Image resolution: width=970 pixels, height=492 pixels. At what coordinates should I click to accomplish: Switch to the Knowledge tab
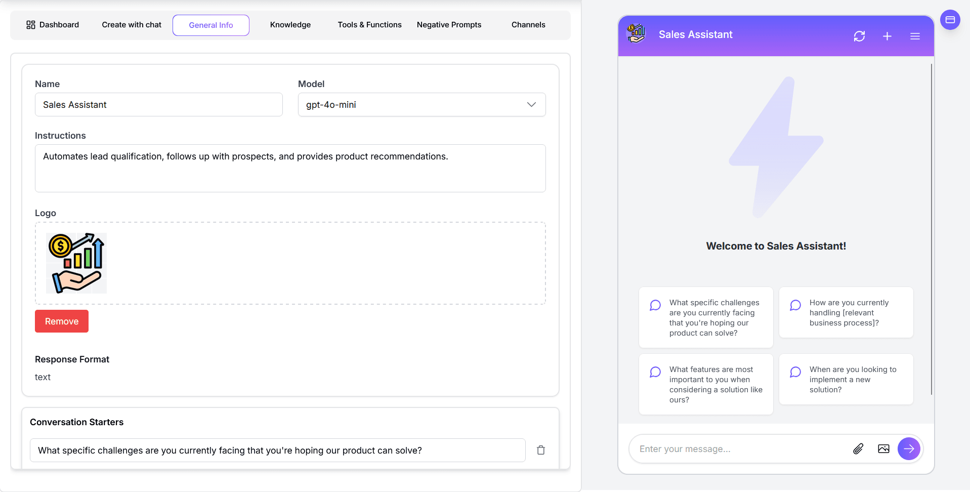pyautogui.click(x=290, y=25)
